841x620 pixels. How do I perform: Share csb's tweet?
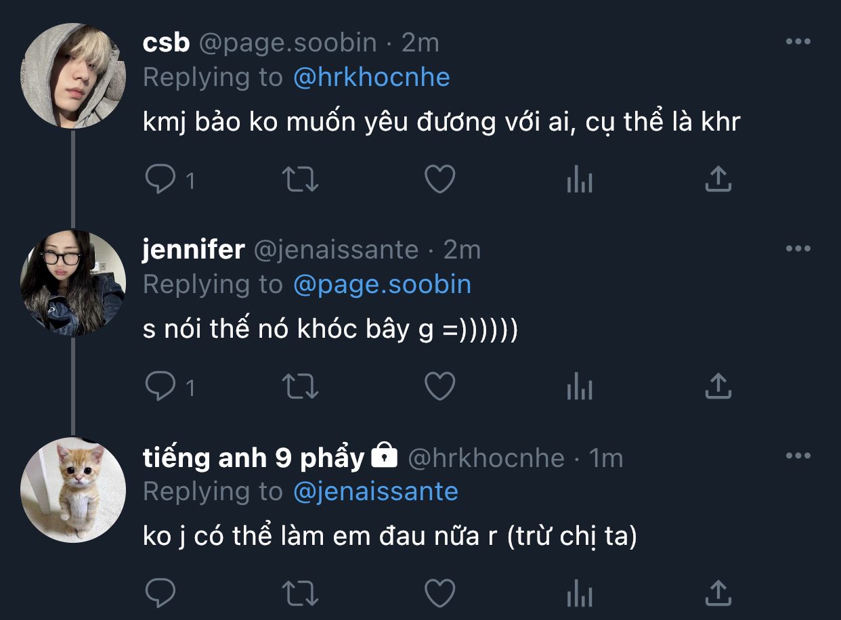(718, 180)
